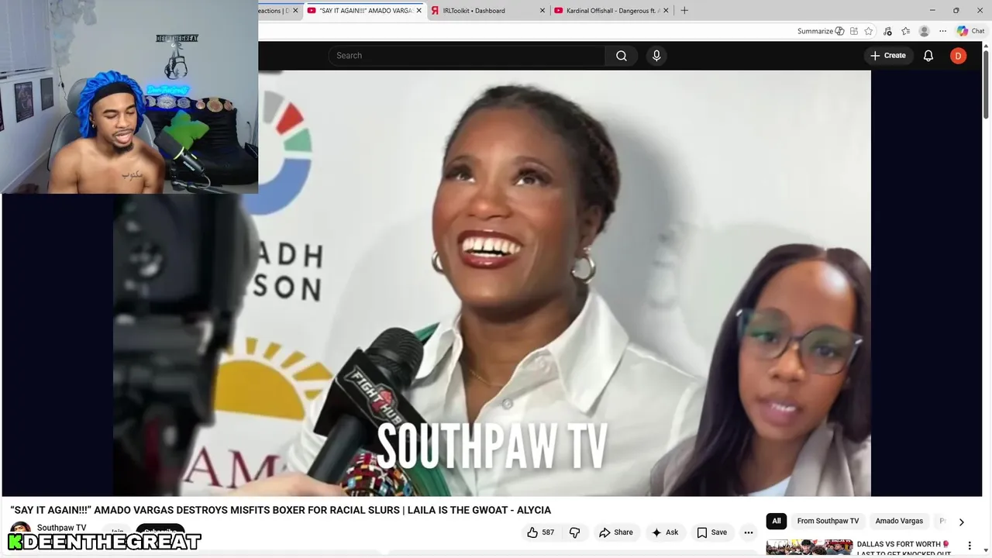
Task: Open a new browser tab
Action: click(x=684, y=11)
